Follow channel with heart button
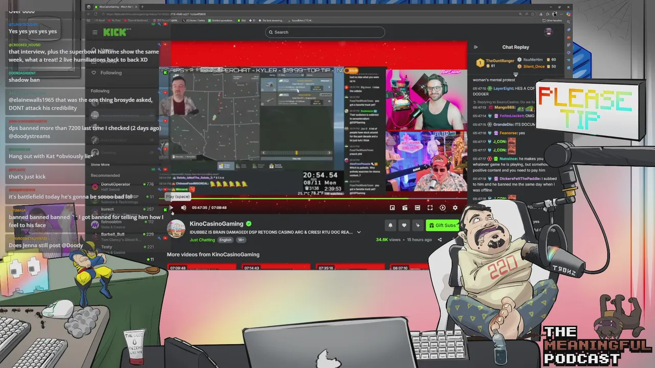655x368 pixels. pyautogui.click(x=404, y=225)
